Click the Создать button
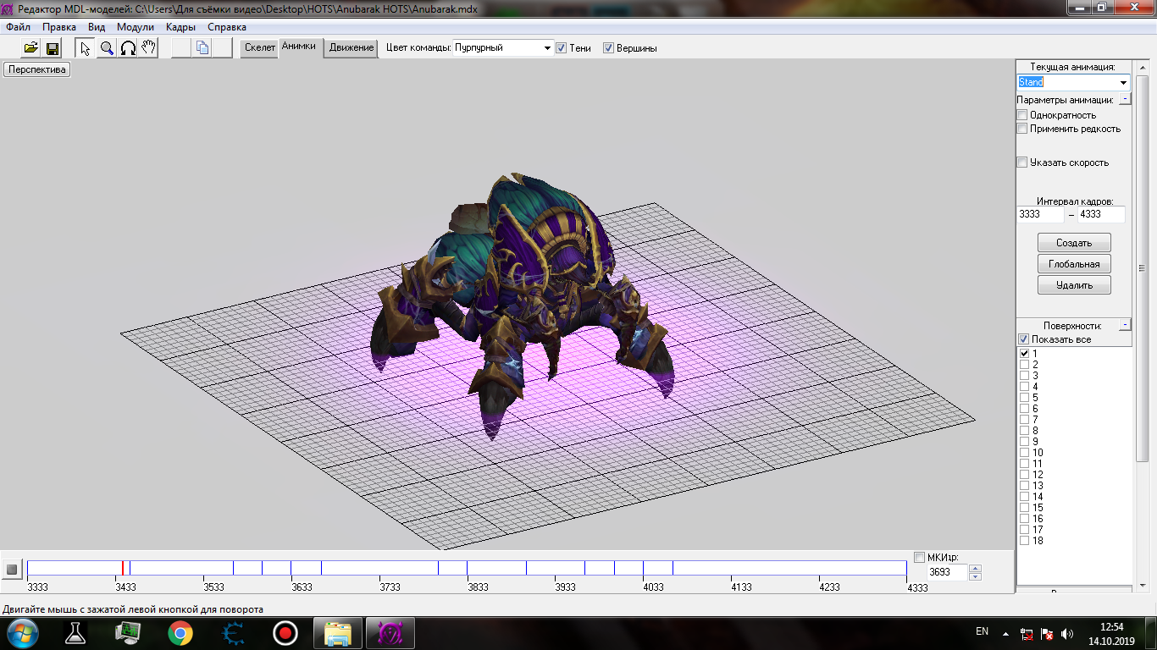This screenshot has height=650, width=1157. (1074, 243)
